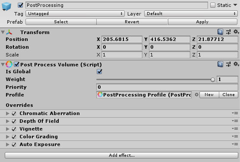Viewport: 240px width, 162px height.
Task: Open Post Process Volume help icon
Action: pos(220,64)
